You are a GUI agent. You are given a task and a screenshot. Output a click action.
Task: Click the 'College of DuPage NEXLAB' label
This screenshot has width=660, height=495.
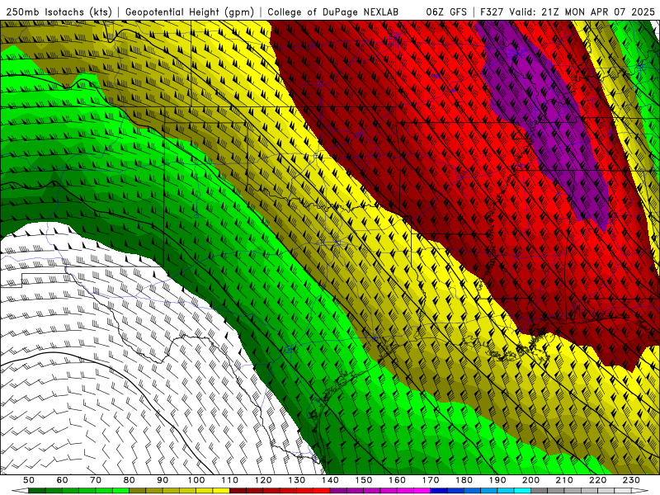click(332, 12)
